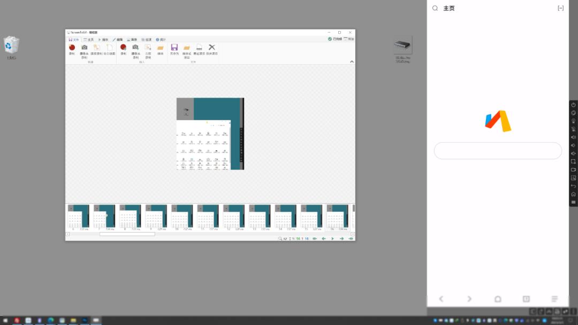Open the Edit ribbon tab
The width and height of the screenshot is (578, 325).
[118, 40]
